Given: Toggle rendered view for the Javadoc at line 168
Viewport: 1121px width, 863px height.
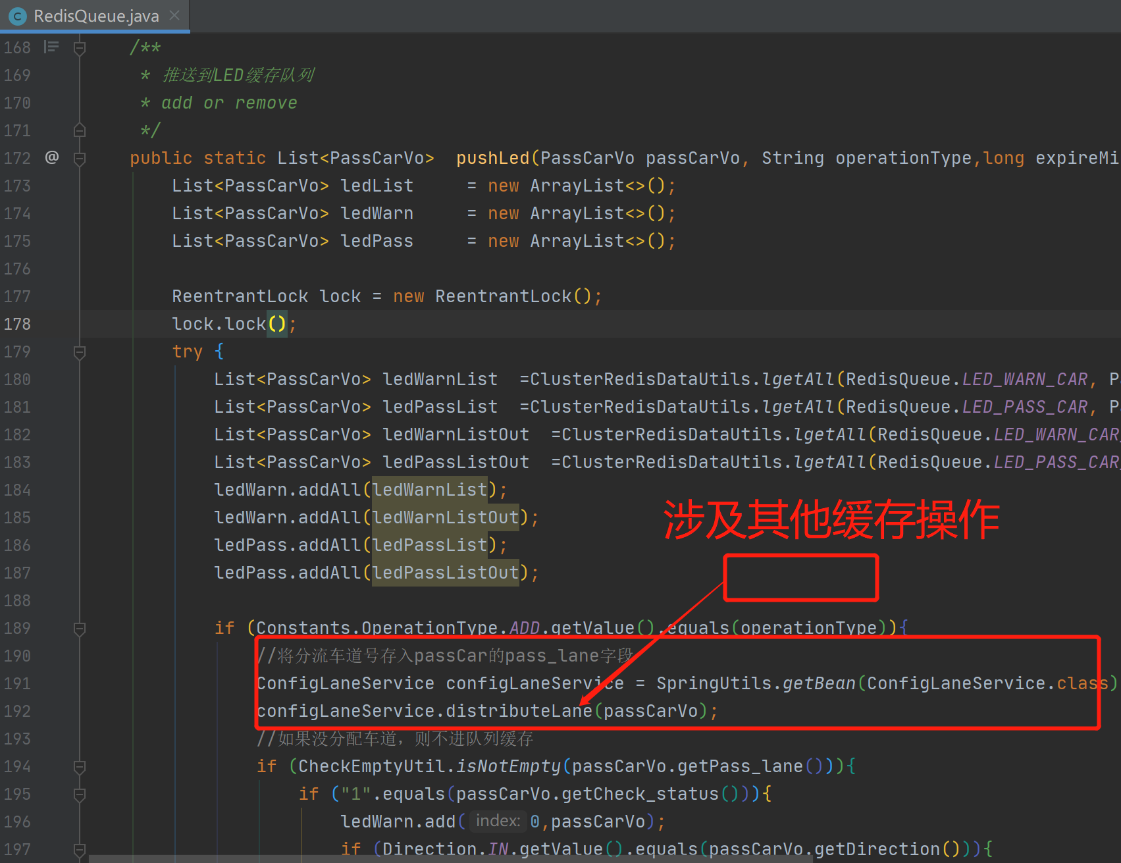Looking at the screenshot, I should pos(51,47).
